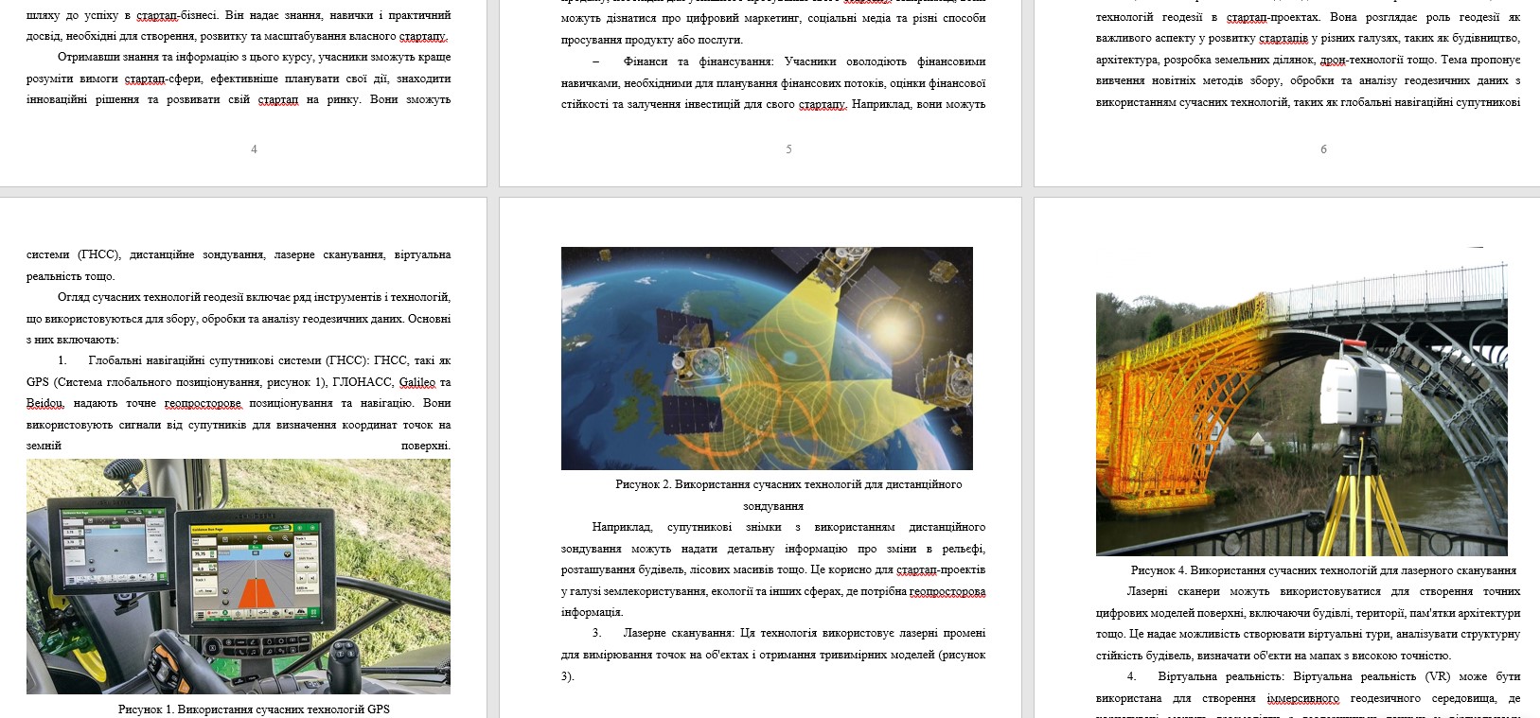Click the list item '1. Глобальні навігаційні супутникові системи'
1540x718 pixels.
pos(239,403)
